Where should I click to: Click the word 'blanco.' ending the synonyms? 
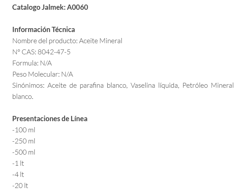(23, 96)
